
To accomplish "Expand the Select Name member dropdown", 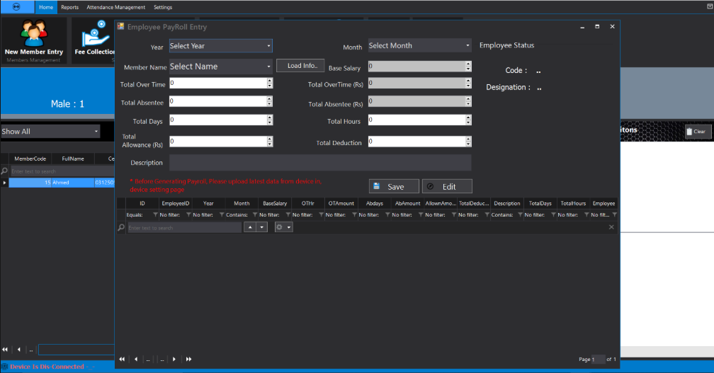I will coord(268,67).
